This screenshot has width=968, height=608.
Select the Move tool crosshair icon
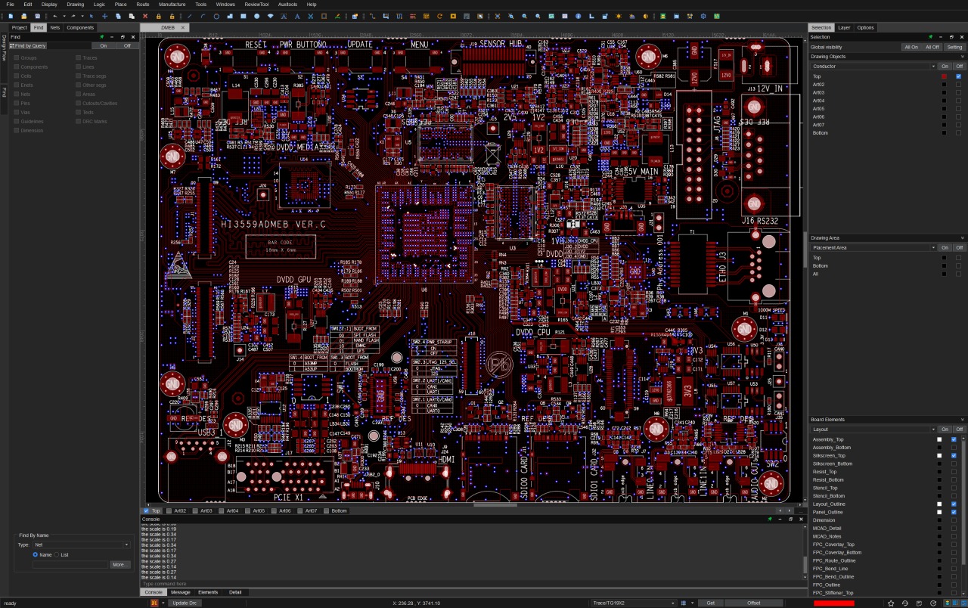105,16
